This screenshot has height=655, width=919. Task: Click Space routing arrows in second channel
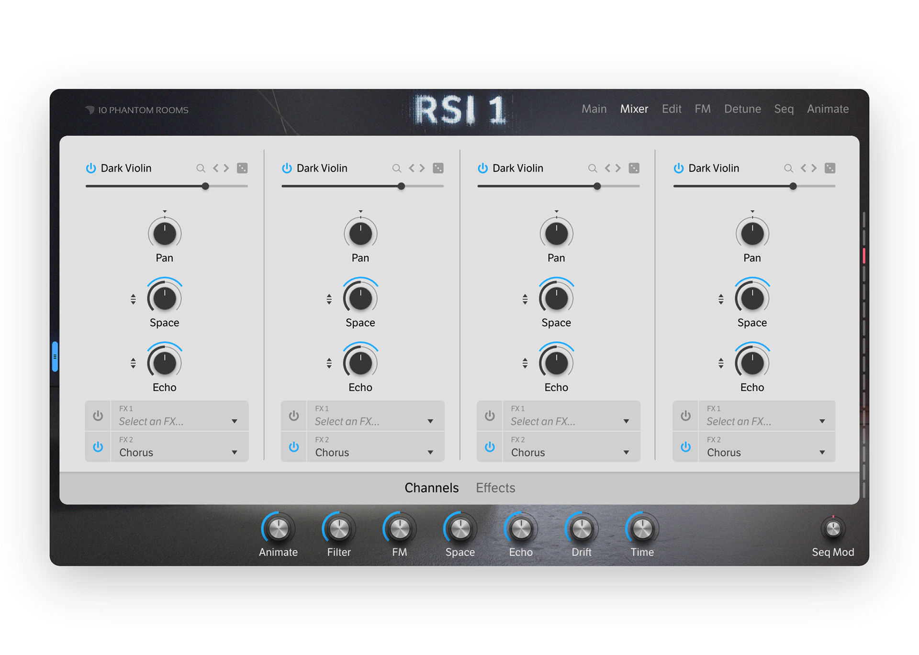(x=329, y=300)
